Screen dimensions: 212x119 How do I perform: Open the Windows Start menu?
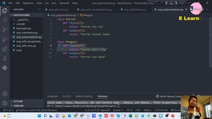coord(39,116)
